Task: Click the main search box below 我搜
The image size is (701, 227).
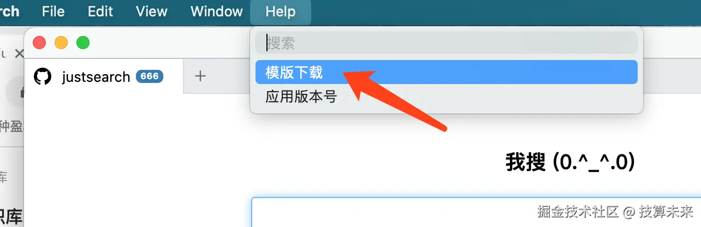Action: [476, 212]
